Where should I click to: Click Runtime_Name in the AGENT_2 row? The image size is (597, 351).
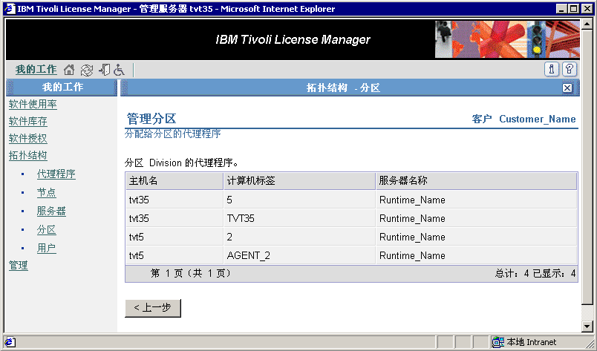coord(412,255)
